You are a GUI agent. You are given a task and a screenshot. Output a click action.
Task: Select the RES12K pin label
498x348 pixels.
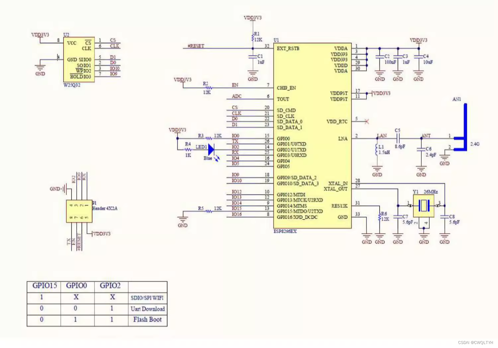click(339, 206)
